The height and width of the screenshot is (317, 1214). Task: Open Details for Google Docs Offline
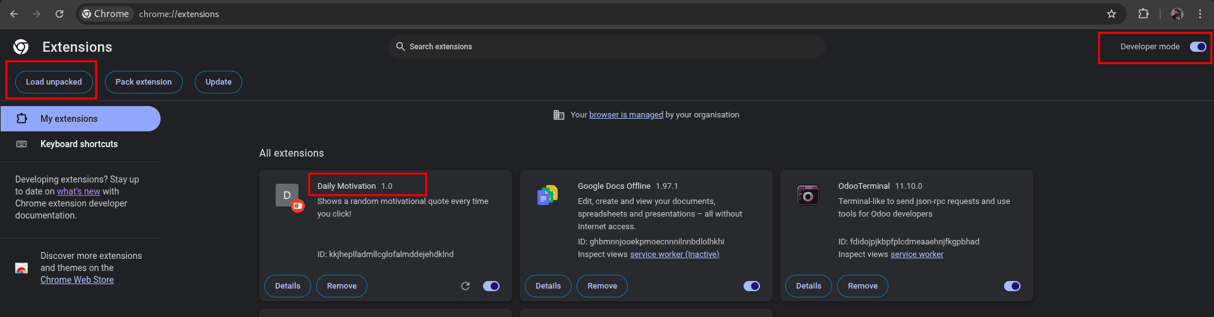(548, 286)
